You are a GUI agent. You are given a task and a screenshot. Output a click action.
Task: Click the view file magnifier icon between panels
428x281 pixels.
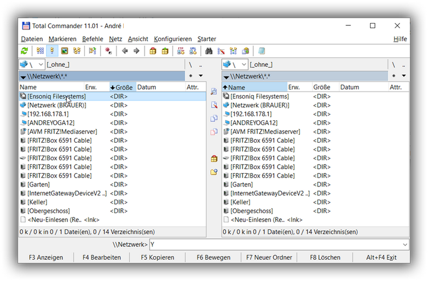point(214,92)
